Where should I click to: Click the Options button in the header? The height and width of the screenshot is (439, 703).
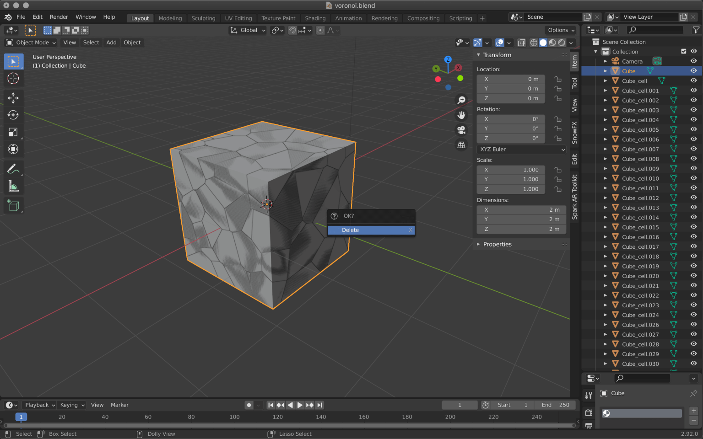coord(559,30)
